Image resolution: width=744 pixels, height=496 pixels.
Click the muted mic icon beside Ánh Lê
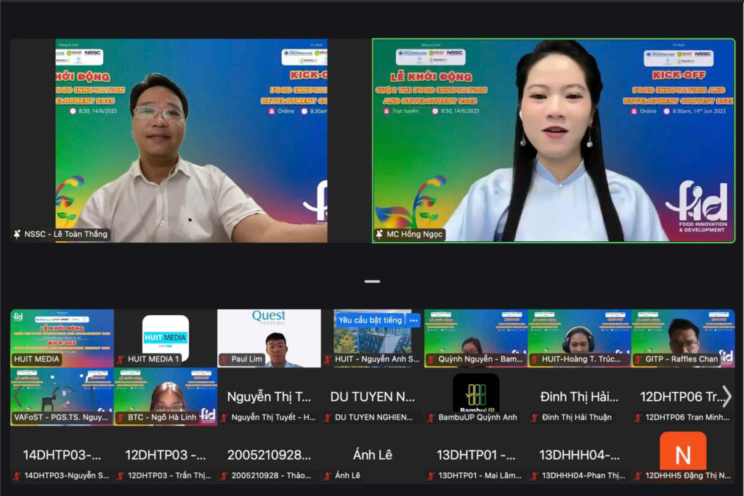click(x=328, y=476)
